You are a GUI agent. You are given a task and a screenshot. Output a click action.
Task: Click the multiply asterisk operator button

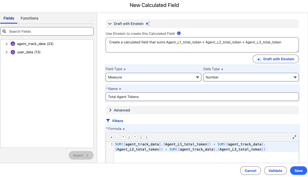click(x=123, y=137)
